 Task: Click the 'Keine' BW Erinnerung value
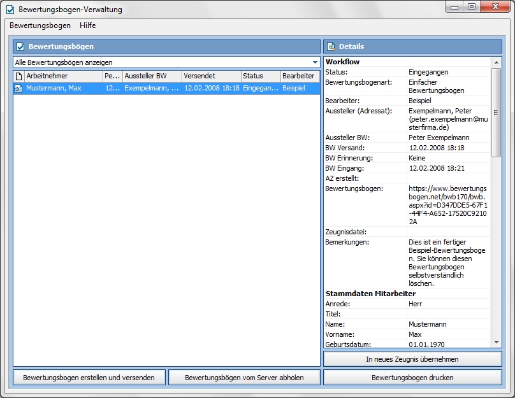point(417,158)
